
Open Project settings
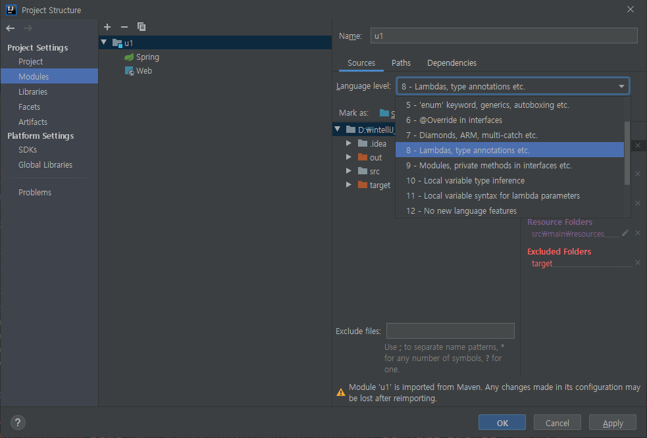click(30, 61)
